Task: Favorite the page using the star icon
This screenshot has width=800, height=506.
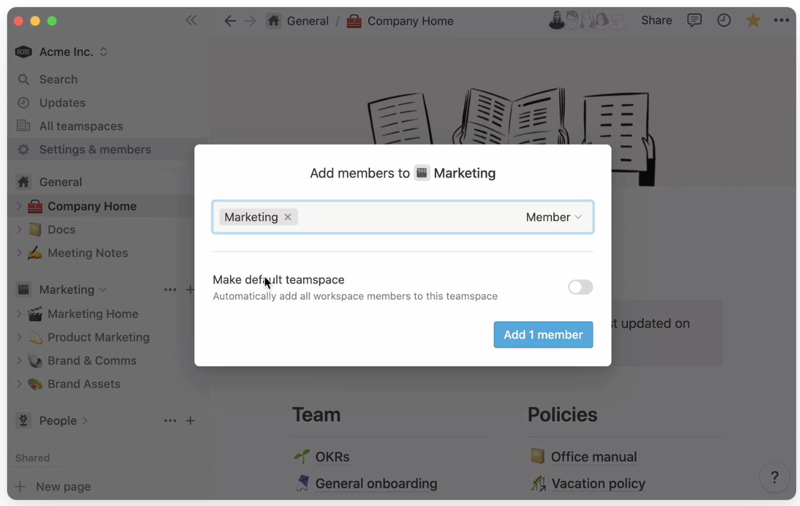Action: coord(753,20)
